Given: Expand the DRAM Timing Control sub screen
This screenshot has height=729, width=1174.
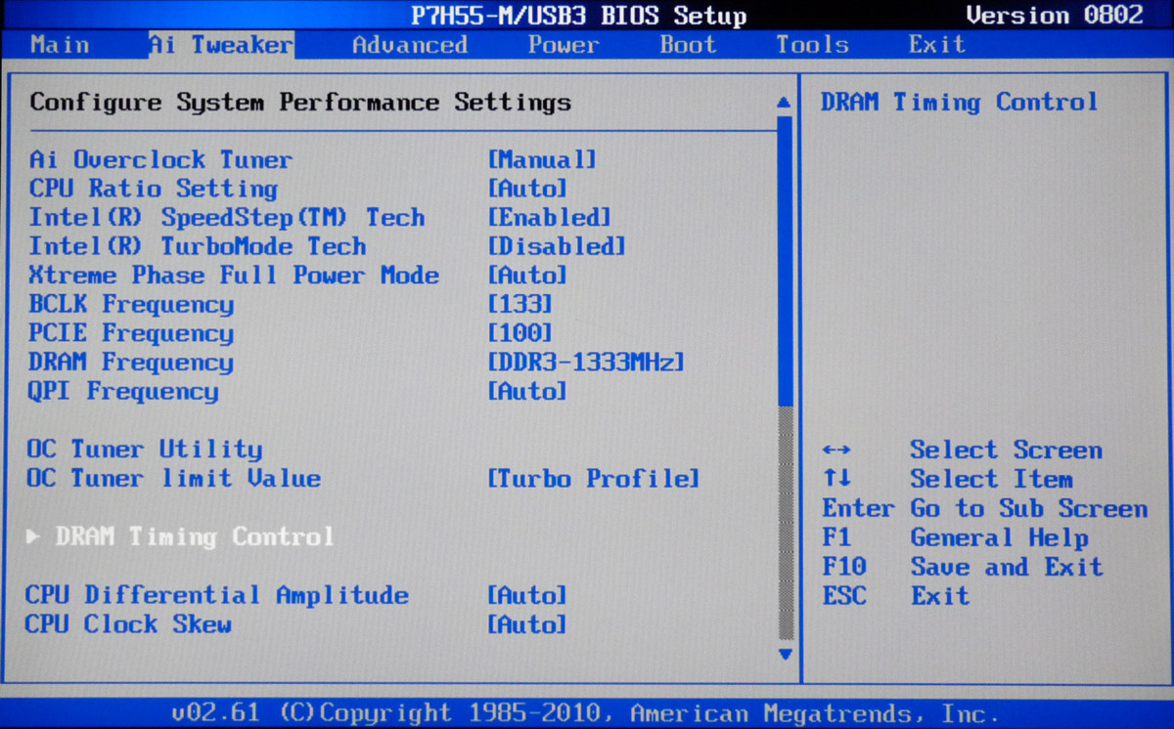Looking at the screenshot, I should click(182, 536).
